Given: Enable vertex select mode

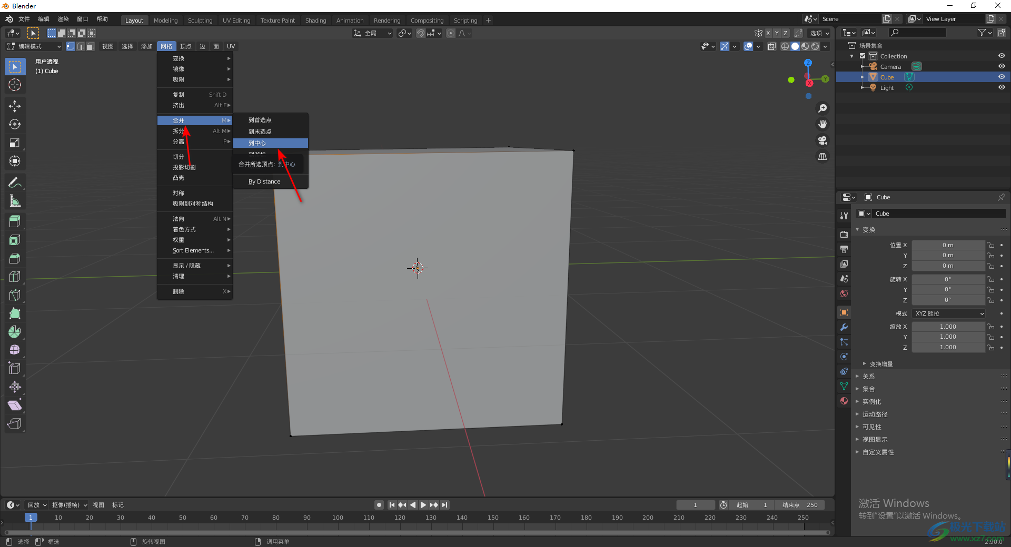Looking at the screenshot, I should click(71, 46).
